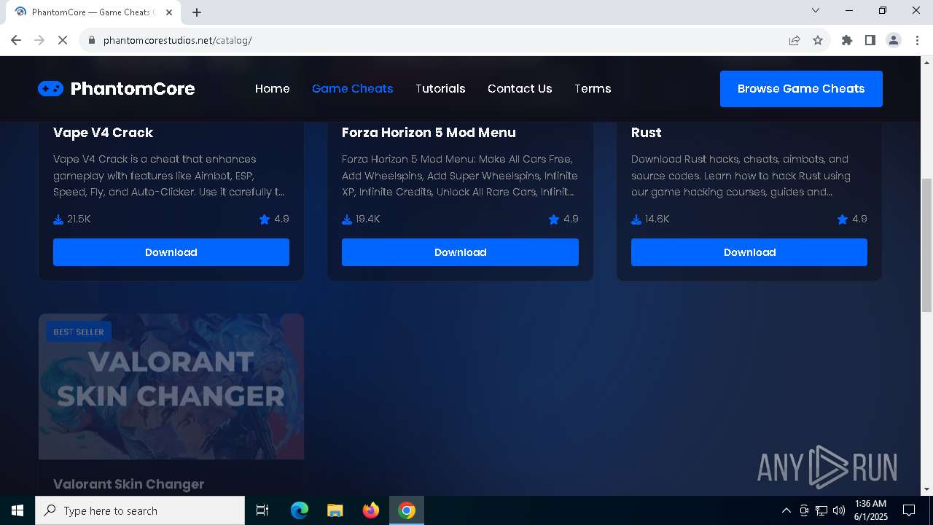933x525 pixels.
Task: Click 14.6K download count text
Action: coord(657,219)
